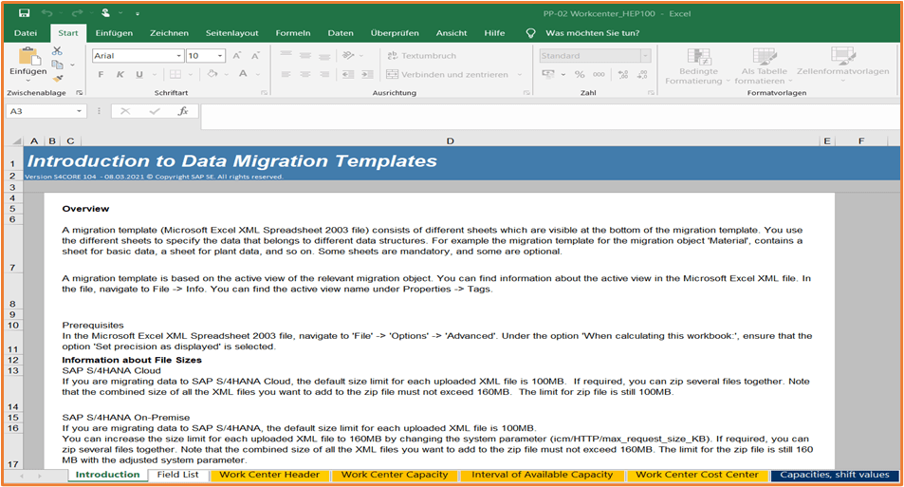The height and width of the screenshot is (487, 904).
Task: Click the Cut scissors icon
Action: (x=57, y=50)
